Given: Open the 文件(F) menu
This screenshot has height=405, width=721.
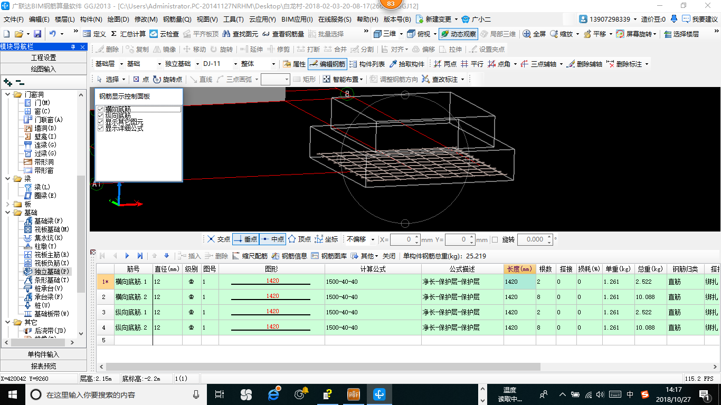Looking at the screenshot, I should [x=14, y=20].
